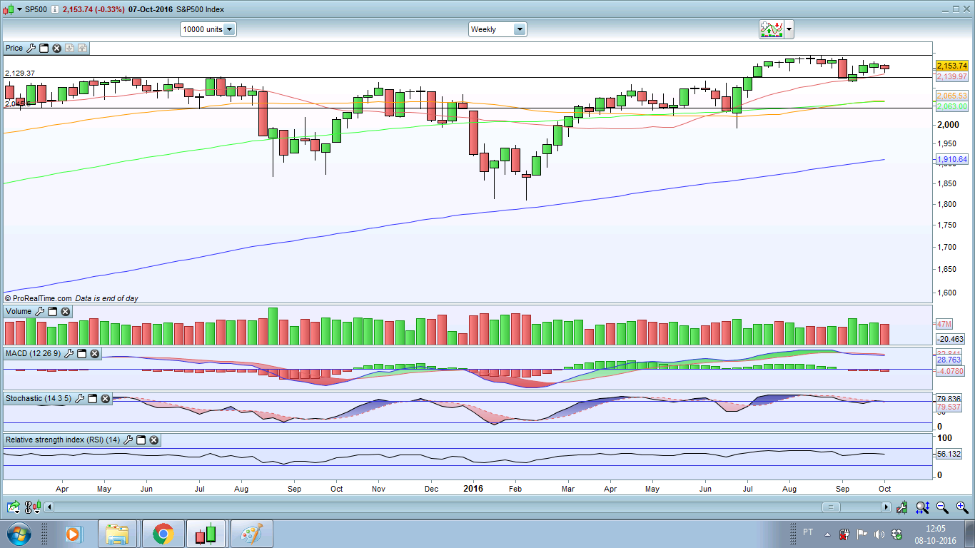Maximize the MACD panel
975x548 pixels.
81,353
